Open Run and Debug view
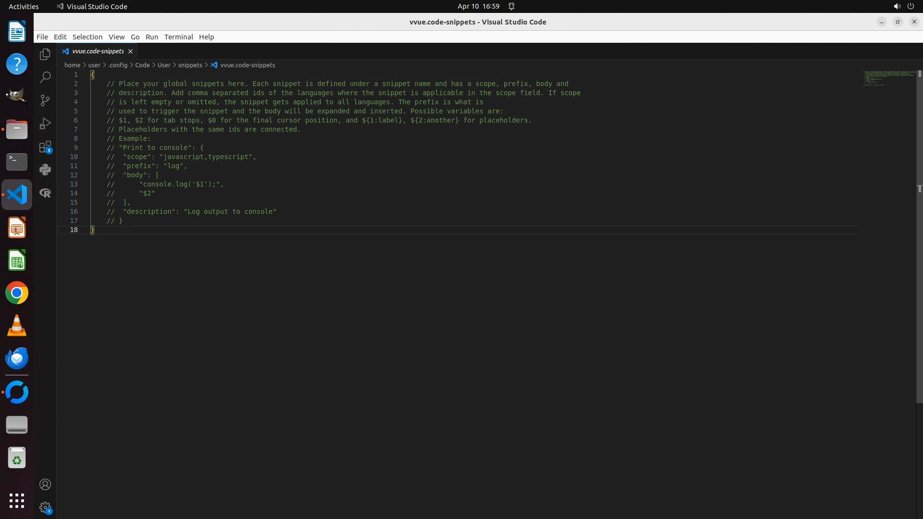 pyautogui.click(x=45, y=124)
